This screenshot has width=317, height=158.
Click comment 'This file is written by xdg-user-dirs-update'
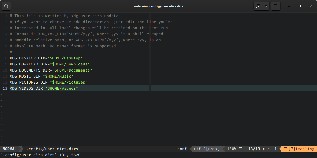[x=66, y=16]
